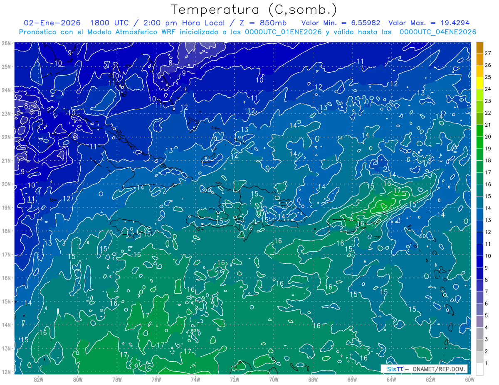The width and height of the screenshot is (499, 385).
Task: Click colorbar scale label '27'
Action: pyautogui.click(x=488, y=53)
